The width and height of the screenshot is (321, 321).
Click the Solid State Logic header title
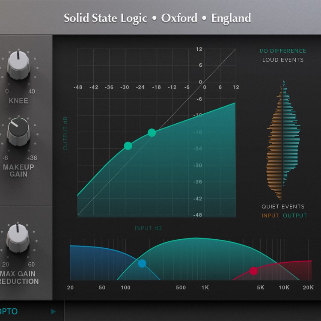tap(157, 18)
